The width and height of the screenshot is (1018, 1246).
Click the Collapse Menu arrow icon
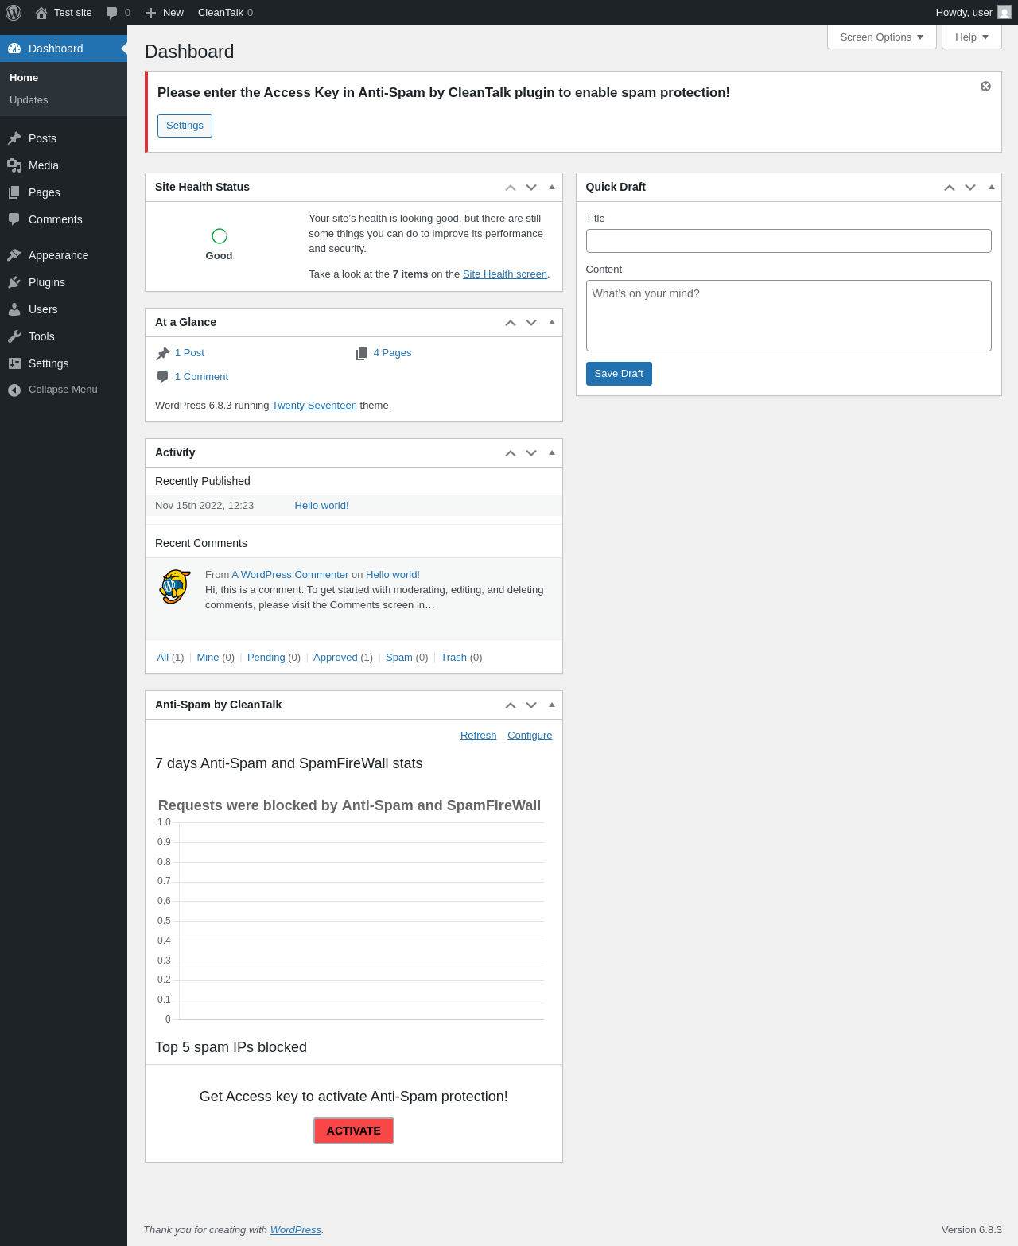coord(14,390)
